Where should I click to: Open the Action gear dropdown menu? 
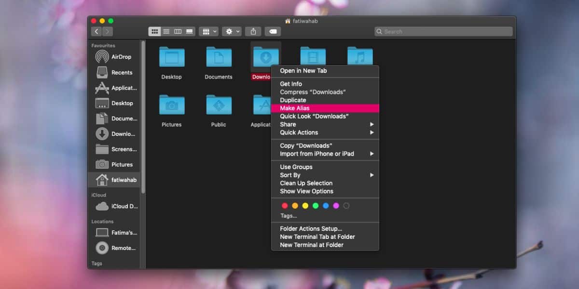[232, 31]
